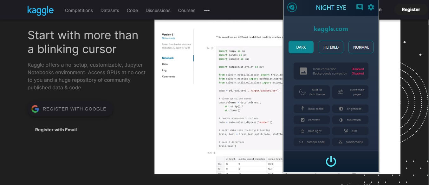Click Register with Google button

pos(70,109)
